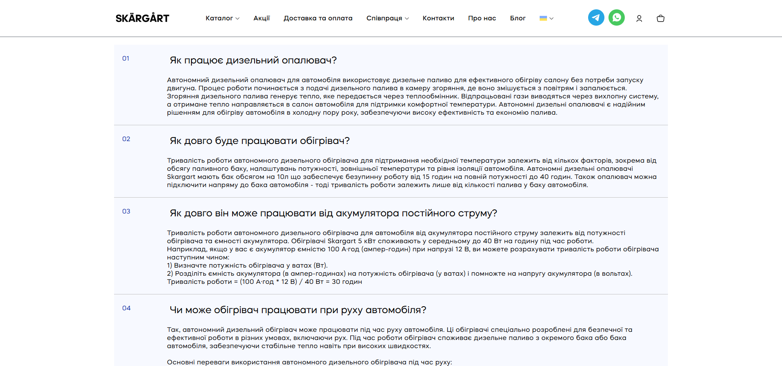Click the FAQ number 03

pyautogui.click(x=126, y=211)
